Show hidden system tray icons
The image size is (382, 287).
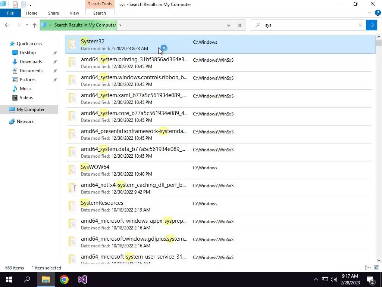(316, 280)
